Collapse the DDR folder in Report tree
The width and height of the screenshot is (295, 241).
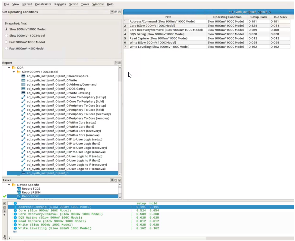pyautogui.click(x=9, y=68)
